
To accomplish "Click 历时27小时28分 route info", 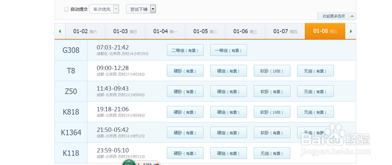I will [131, 74].
